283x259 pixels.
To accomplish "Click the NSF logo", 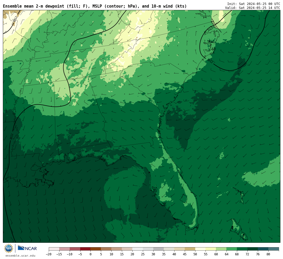I will [x=9, y=248].
